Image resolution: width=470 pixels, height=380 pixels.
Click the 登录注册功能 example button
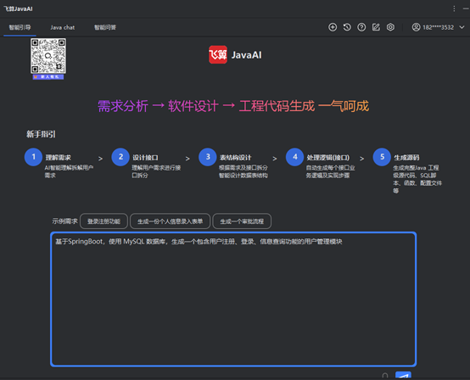coord(104,221)
